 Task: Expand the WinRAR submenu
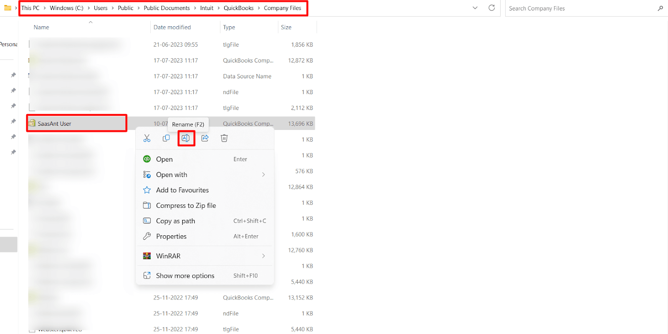205,256
